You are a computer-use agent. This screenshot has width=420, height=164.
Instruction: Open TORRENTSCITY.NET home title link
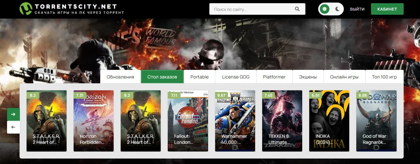tap(76, 6)
